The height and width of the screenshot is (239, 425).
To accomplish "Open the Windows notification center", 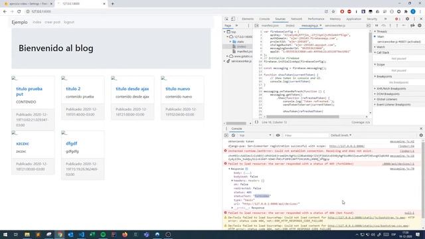I will click(418, 234).
